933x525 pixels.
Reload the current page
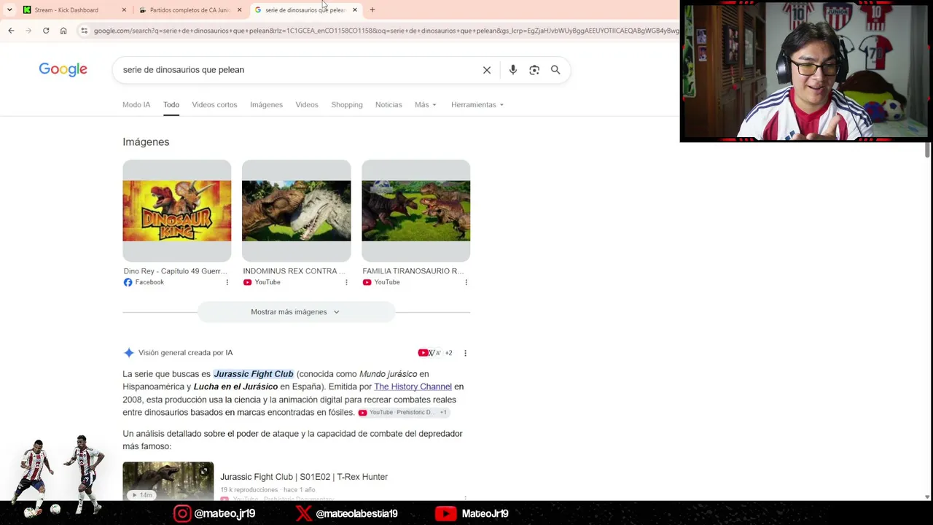46,31
